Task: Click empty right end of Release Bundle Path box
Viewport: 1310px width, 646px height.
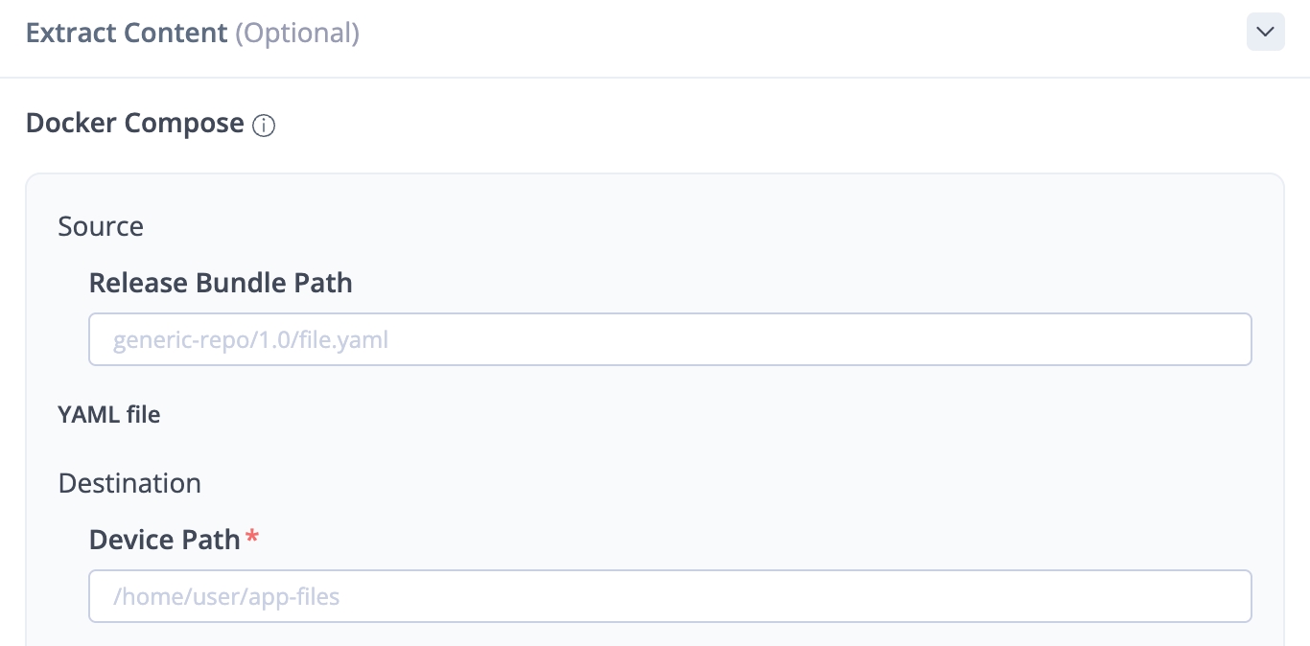Action: (1151, 339)
